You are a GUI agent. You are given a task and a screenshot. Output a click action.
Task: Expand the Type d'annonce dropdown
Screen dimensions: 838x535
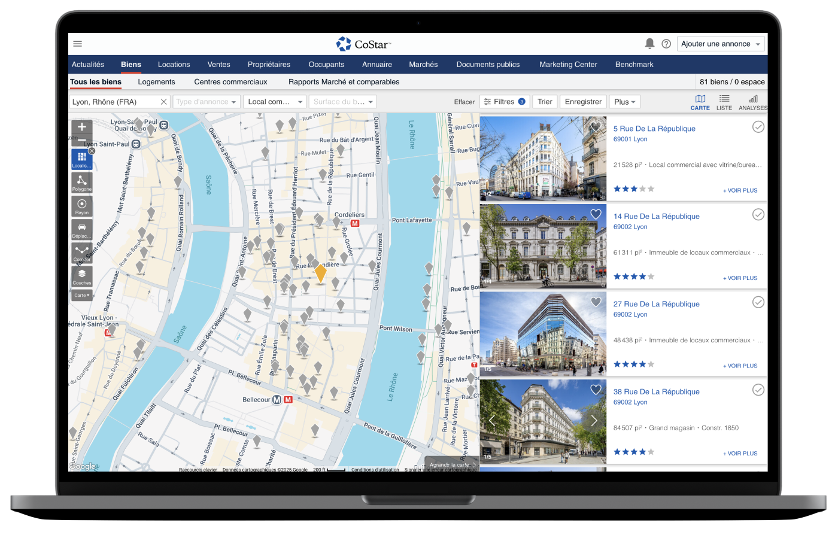point(207,102)
